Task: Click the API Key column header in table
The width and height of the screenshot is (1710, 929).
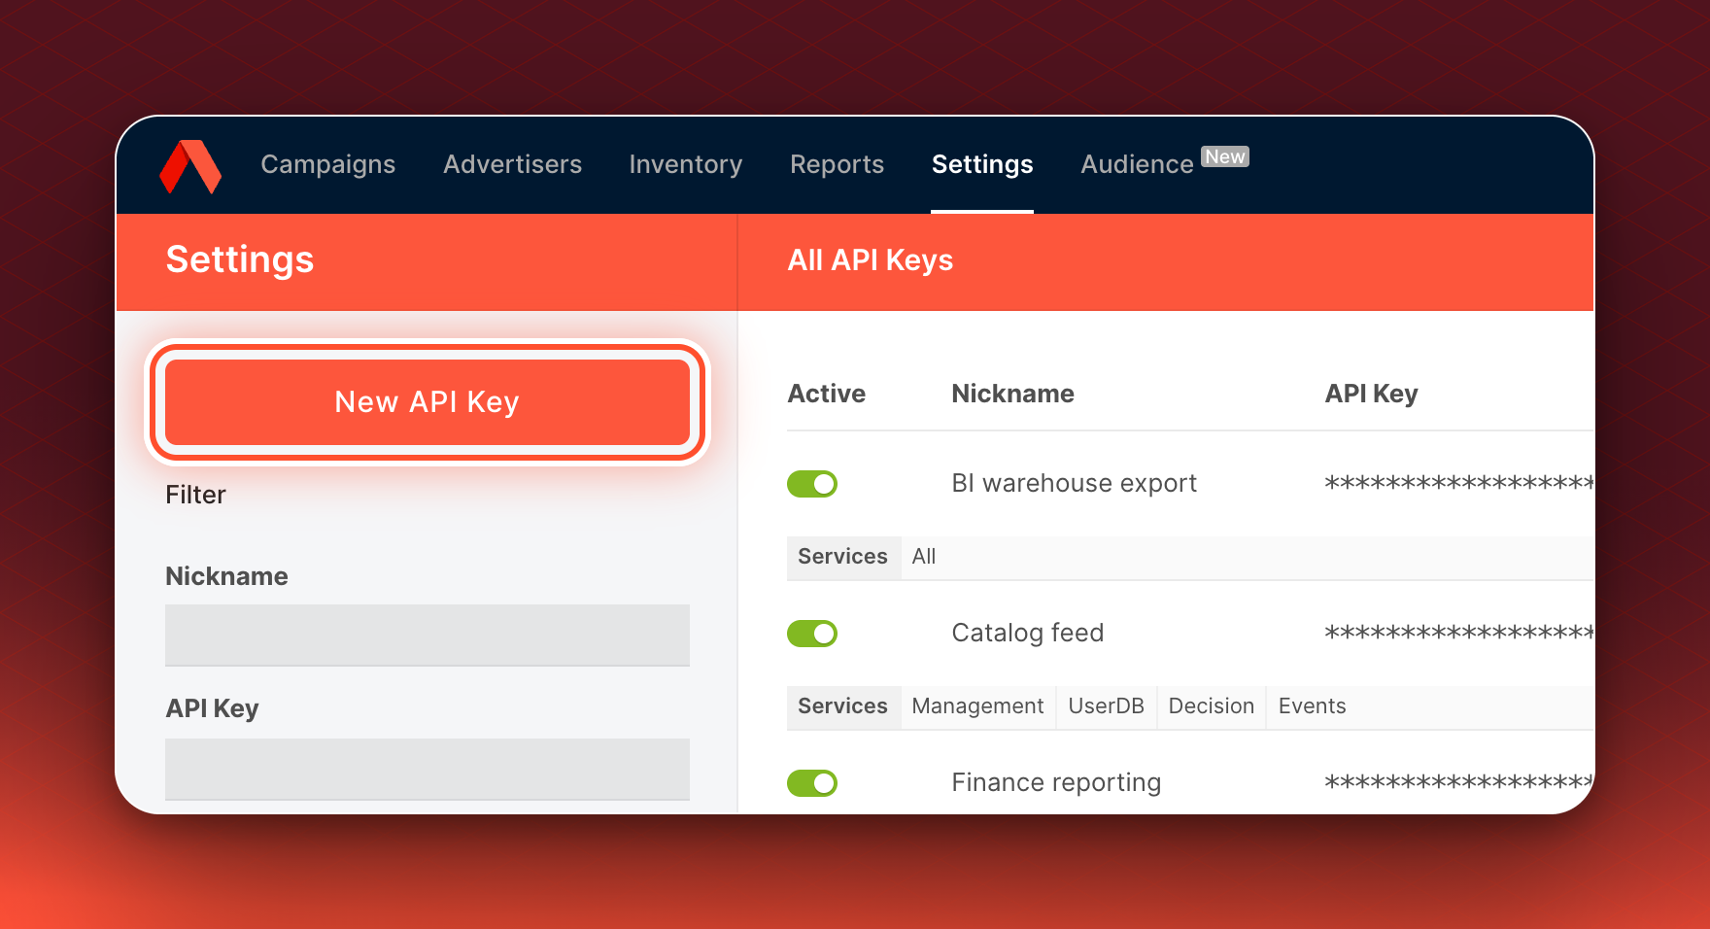Action: click(x=1372, y=394)
